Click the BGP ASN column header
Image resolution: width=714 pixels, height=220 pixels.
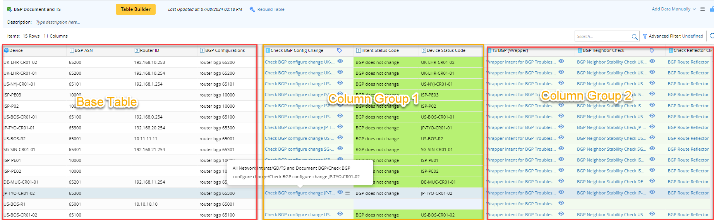click(x=100, y=50)
